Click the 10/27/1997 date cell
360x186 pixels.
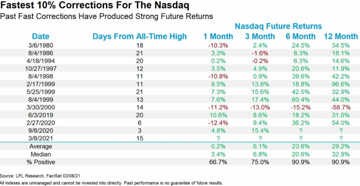tap(40, 69)
